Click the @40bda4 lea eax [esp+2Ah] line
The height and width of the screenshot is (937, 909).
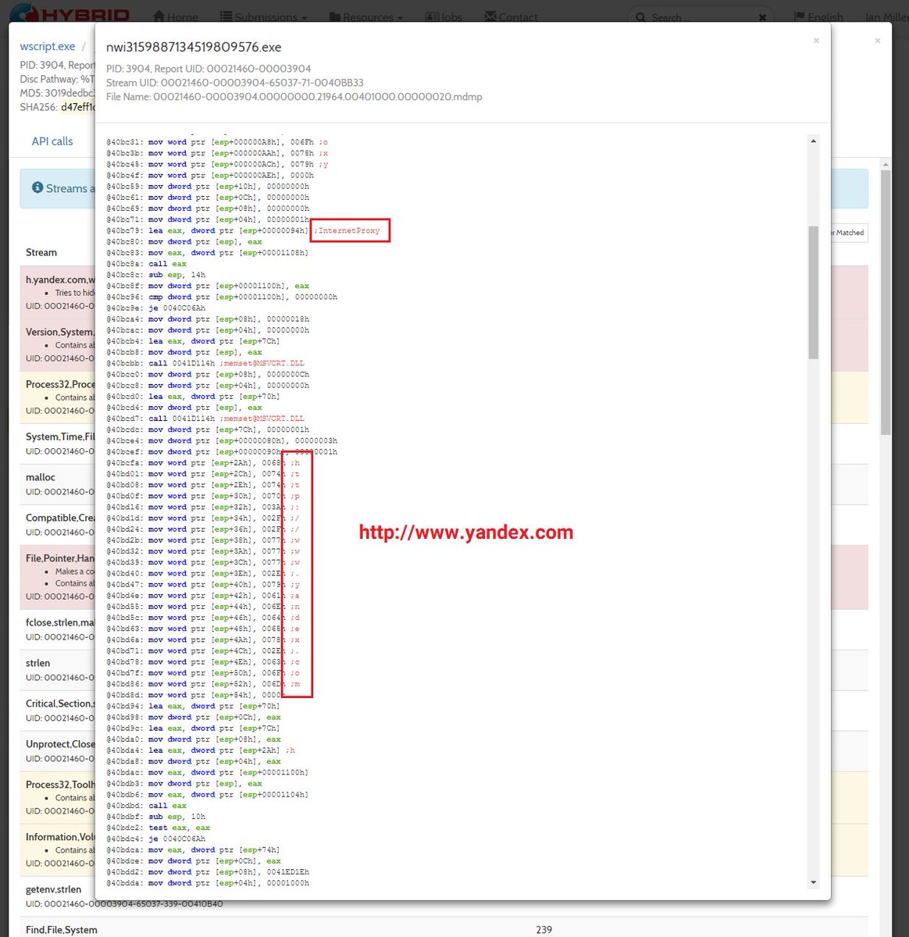point(201,750)
